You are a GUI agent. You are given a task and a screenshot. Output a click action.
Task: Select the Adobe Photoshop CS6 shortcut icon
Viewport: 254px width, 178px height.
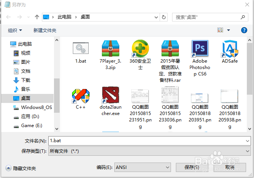200,48
